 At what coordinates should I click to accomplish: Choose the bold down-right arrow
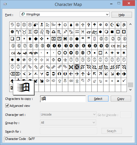(42, 81)
